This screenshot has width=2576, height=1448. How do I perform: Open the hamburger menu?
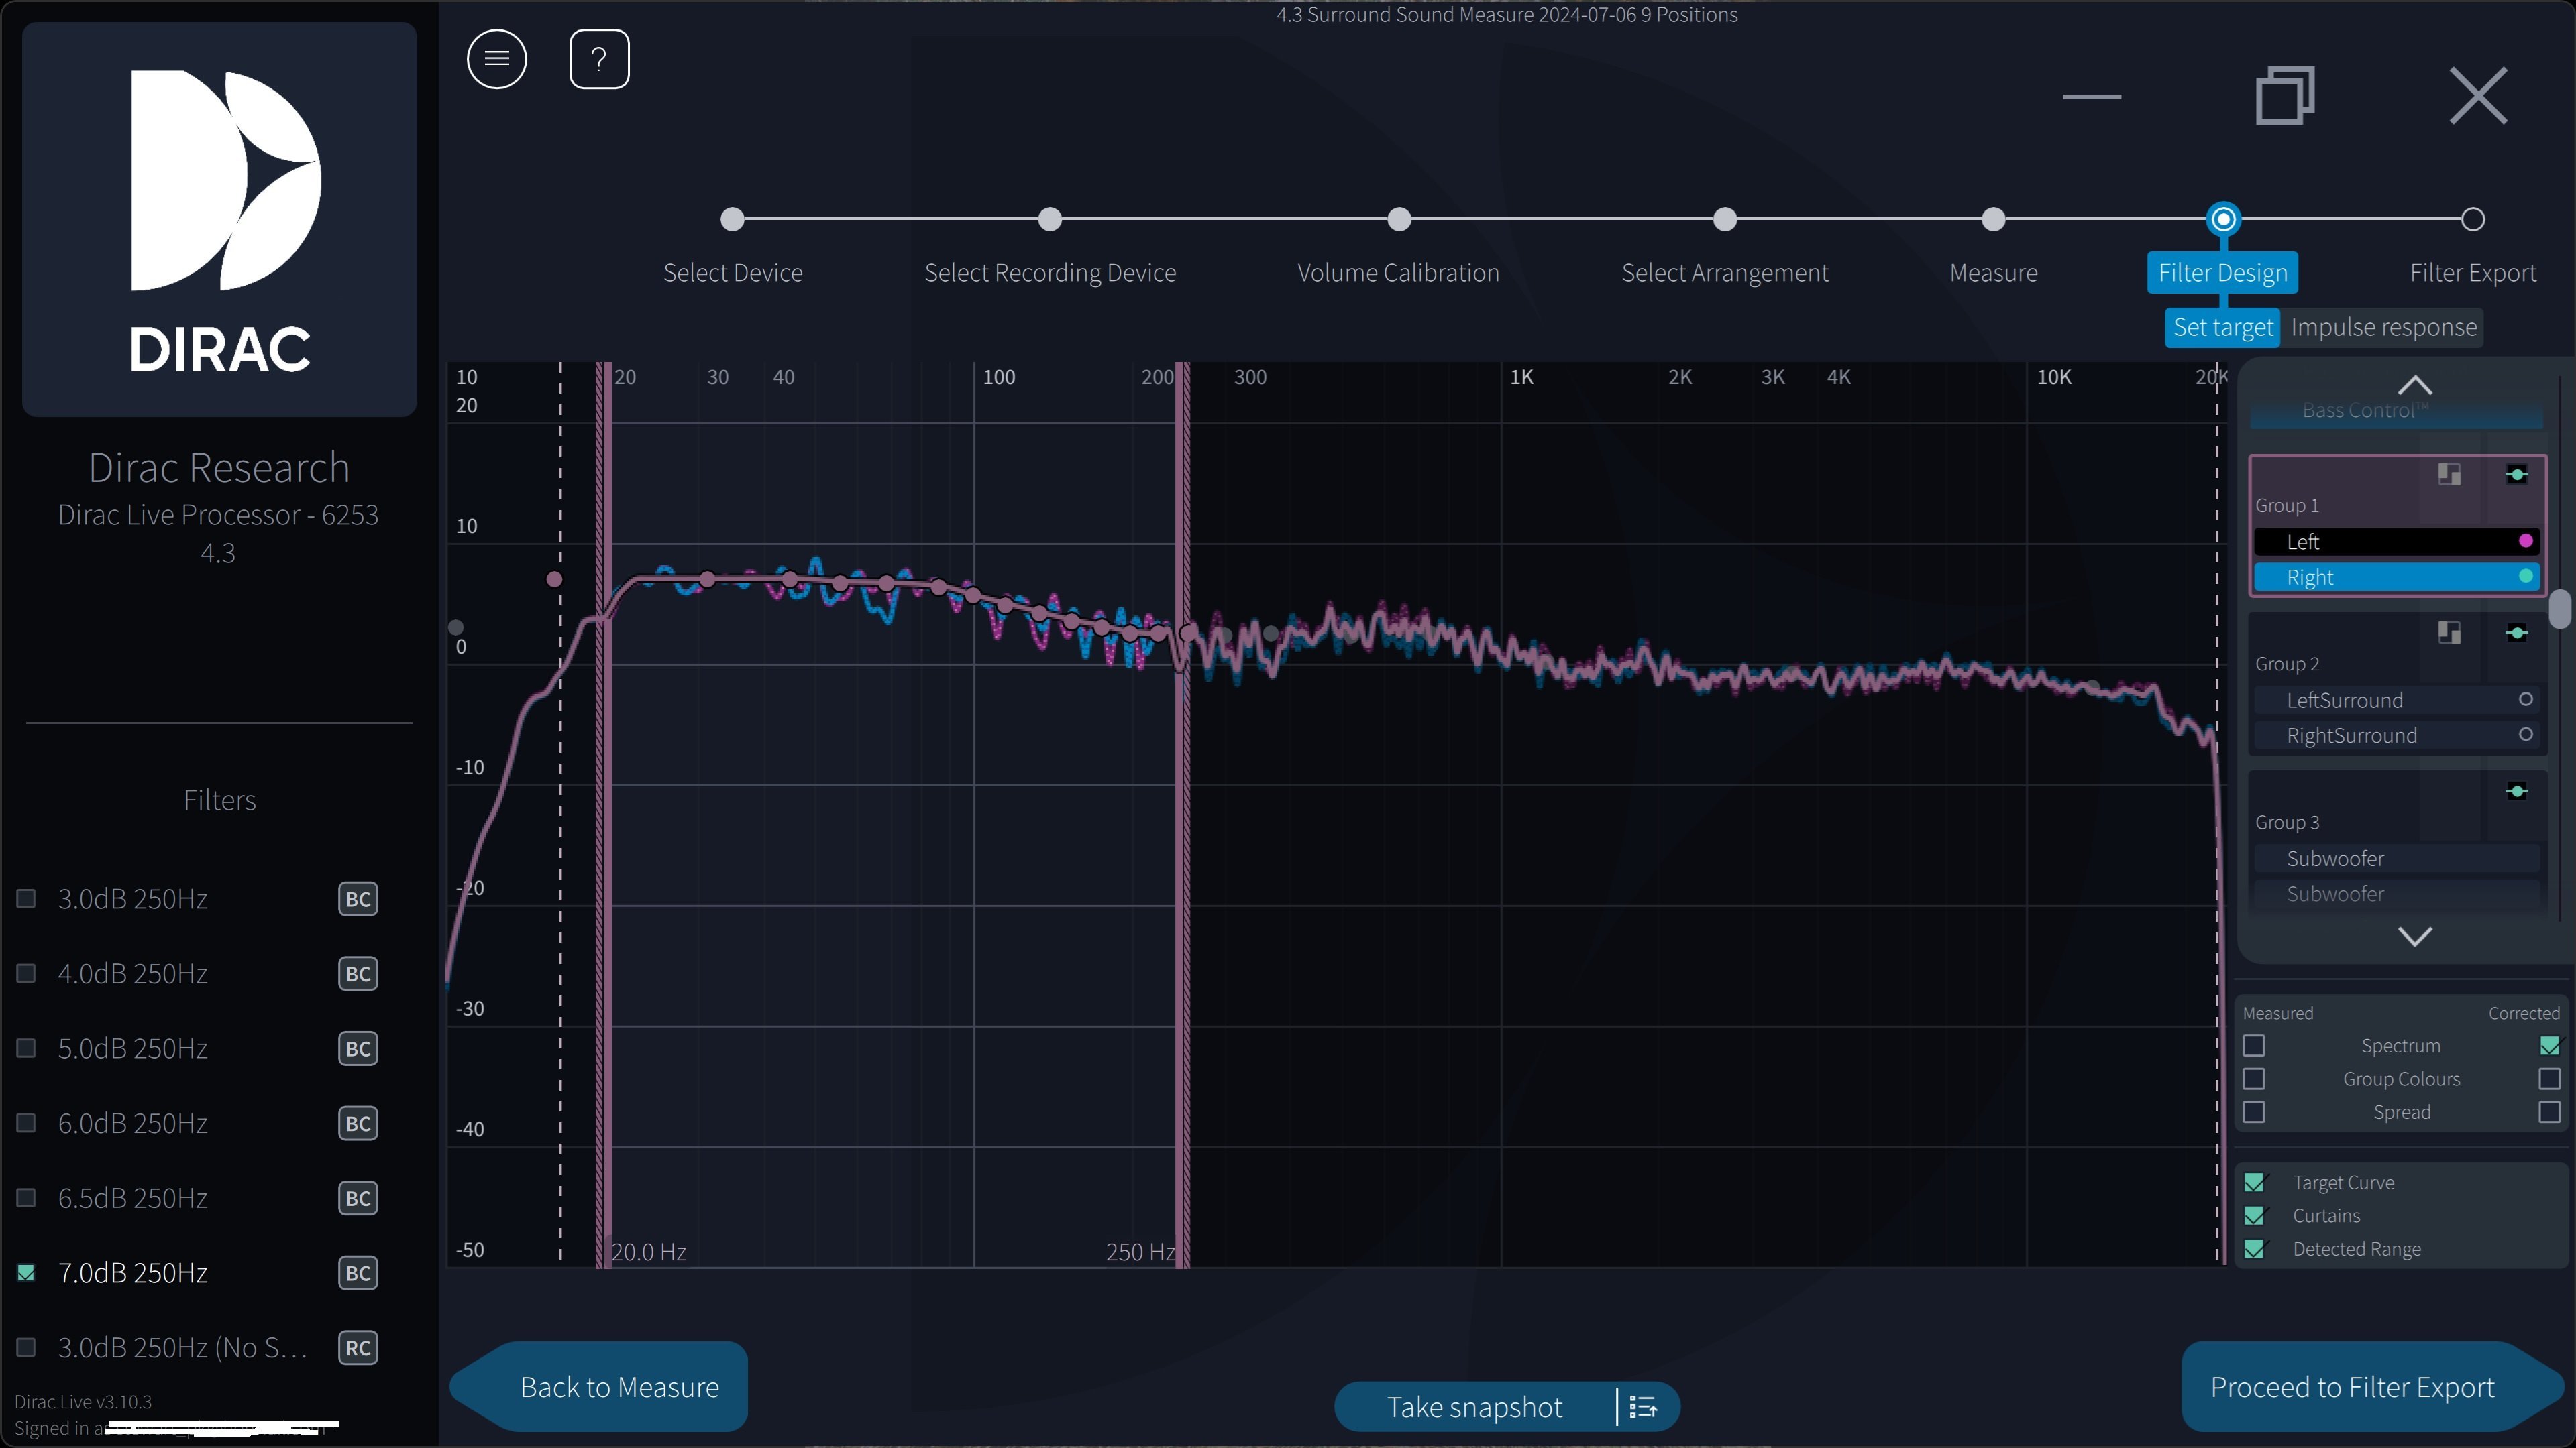click(x=496, y=58)
